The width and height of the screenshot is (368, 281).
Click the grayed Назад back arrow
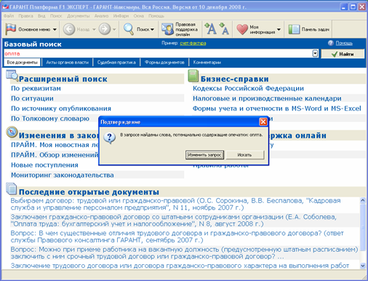[69, 29]
